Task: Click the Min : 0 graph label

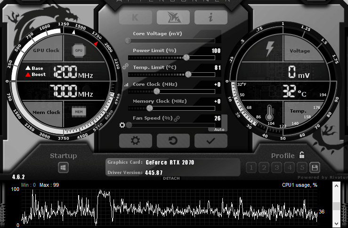Action: pos(28,185)
